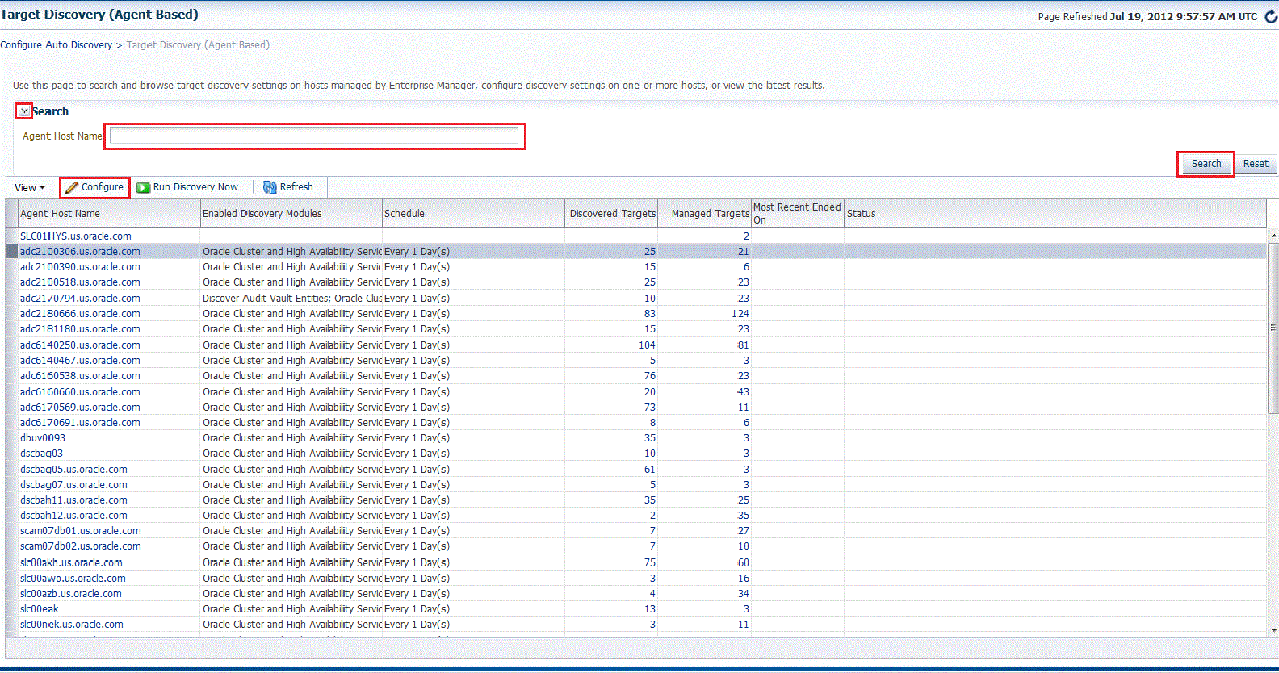Open host adc6140467.us.oracle.com link
This screenshot has width=1279, height=673.
click(80, 361)
